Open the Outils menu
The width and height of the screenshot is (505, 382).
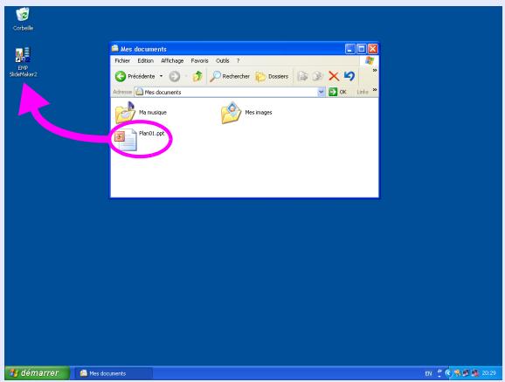pos(222,60)
